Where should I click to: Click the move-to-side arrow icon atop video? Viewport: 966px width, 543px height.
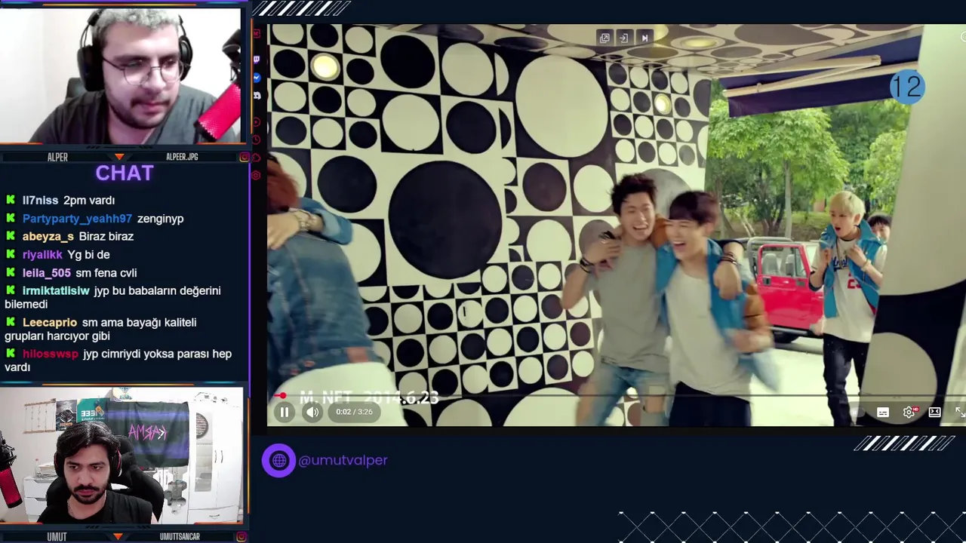(x=624, y=38)
